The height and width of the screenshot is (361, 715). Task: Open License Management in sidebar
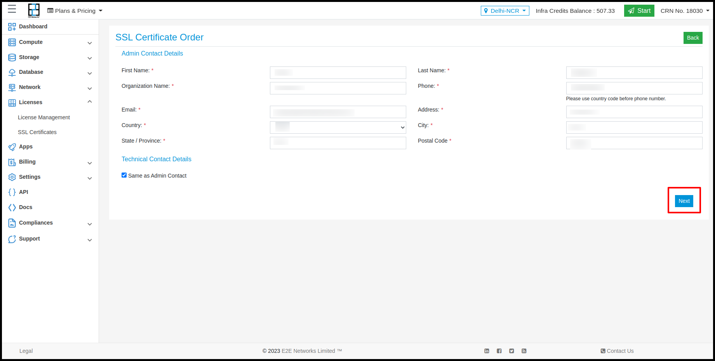(44, 117)
